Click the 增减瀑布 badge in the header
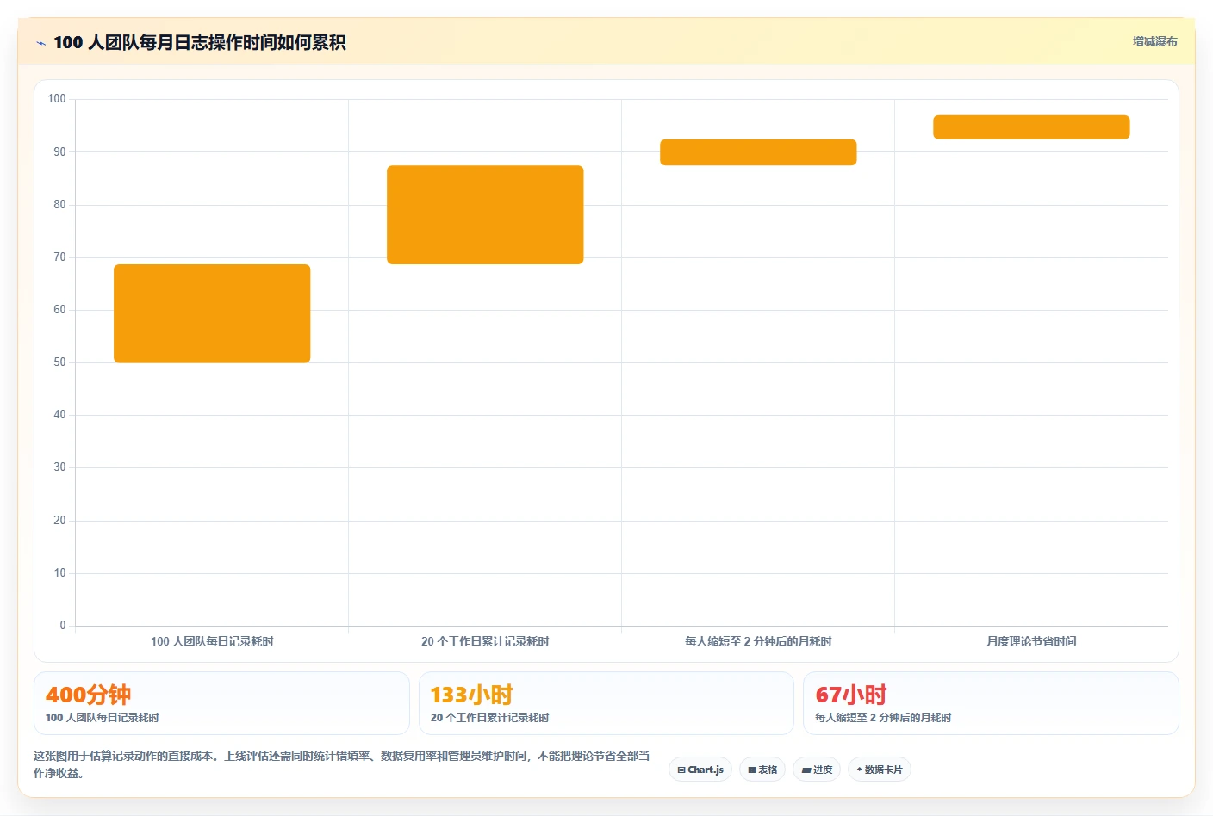1213x816 pixels. click(1154, 41)
